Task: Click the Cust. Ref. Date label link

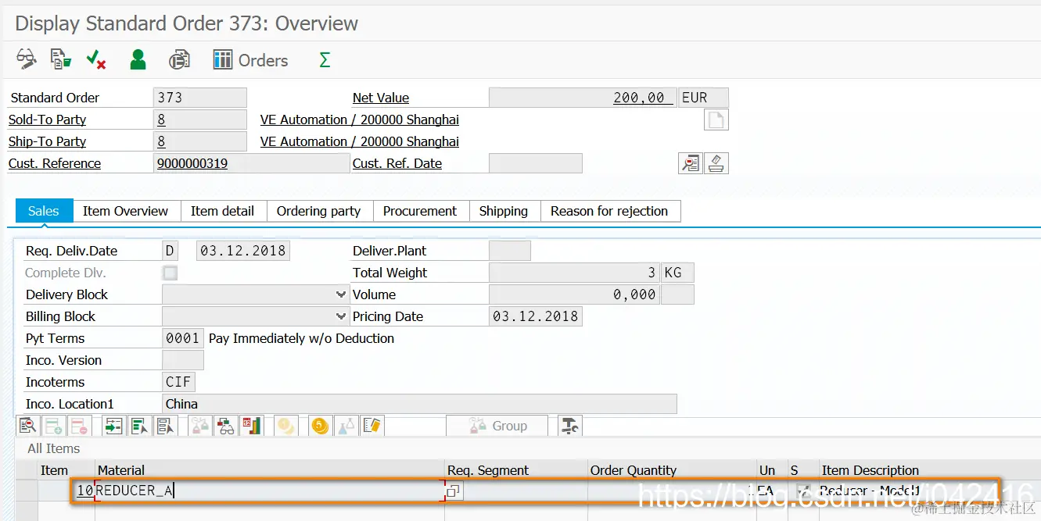Action: click(x=397, y=163)
